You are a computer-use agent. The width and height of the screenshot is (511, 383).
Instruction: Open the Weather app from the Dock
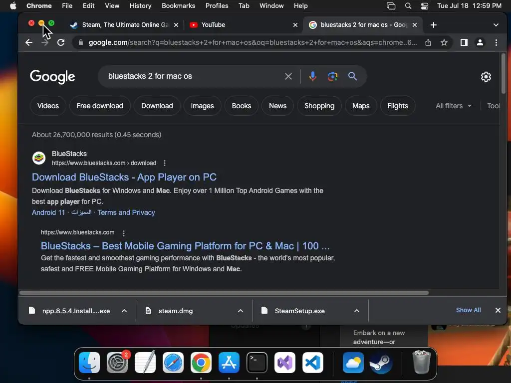pyautogui.click(x=353, y=363)
